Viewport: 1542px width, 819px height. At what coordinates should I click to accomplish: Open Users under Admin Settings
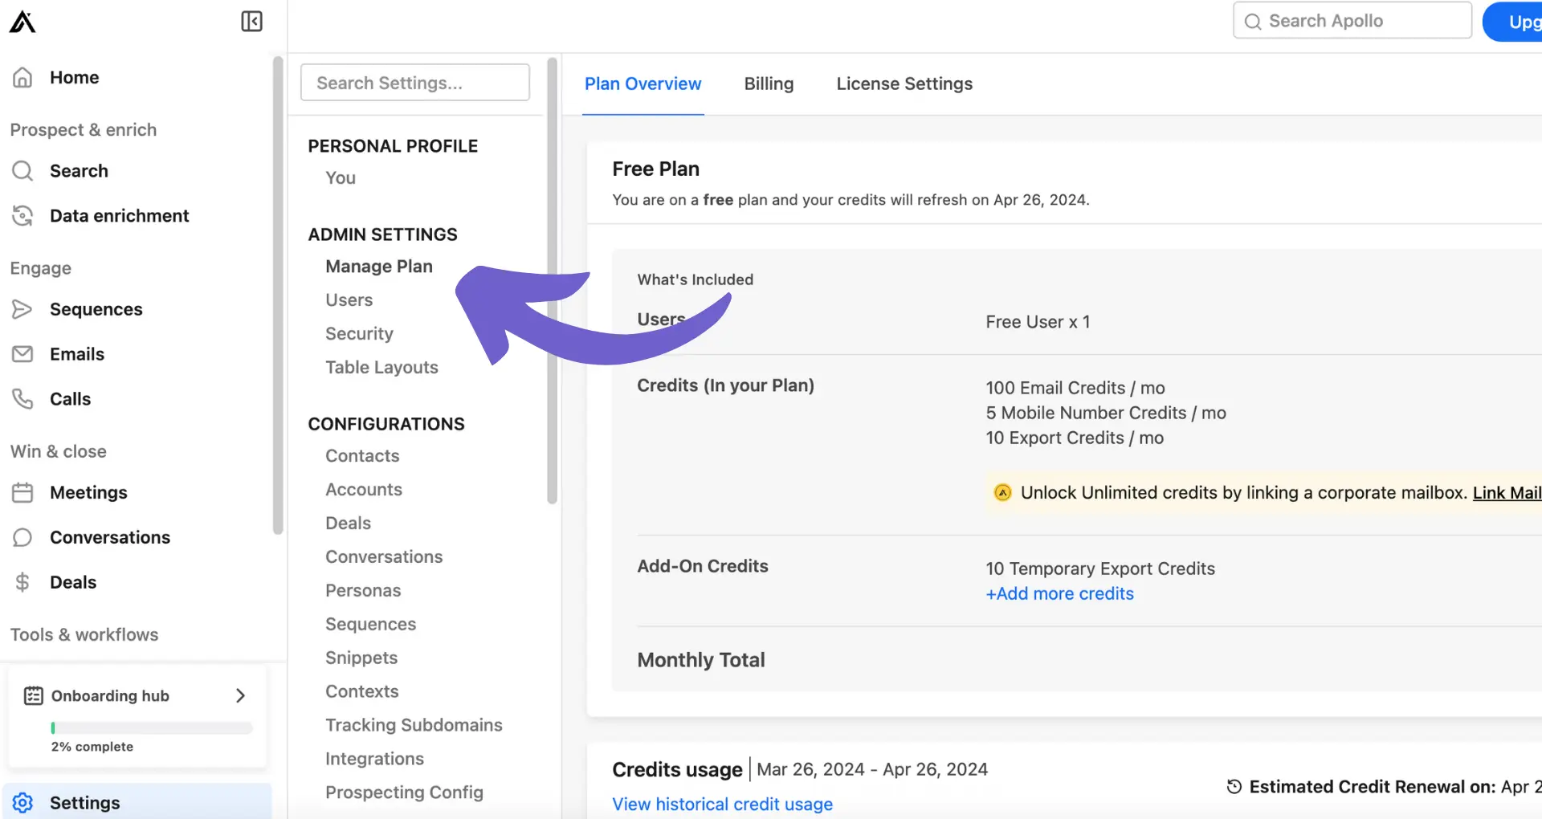click(x=349, y=300)
